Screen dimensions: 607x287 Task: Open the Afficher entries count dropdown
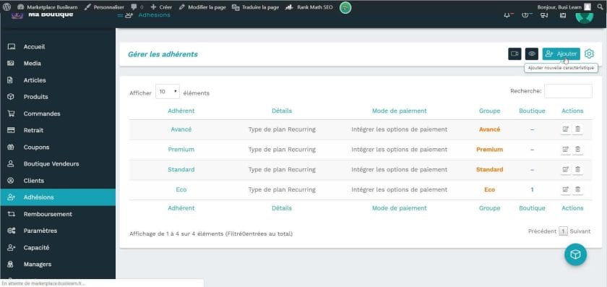click(167, 92)
